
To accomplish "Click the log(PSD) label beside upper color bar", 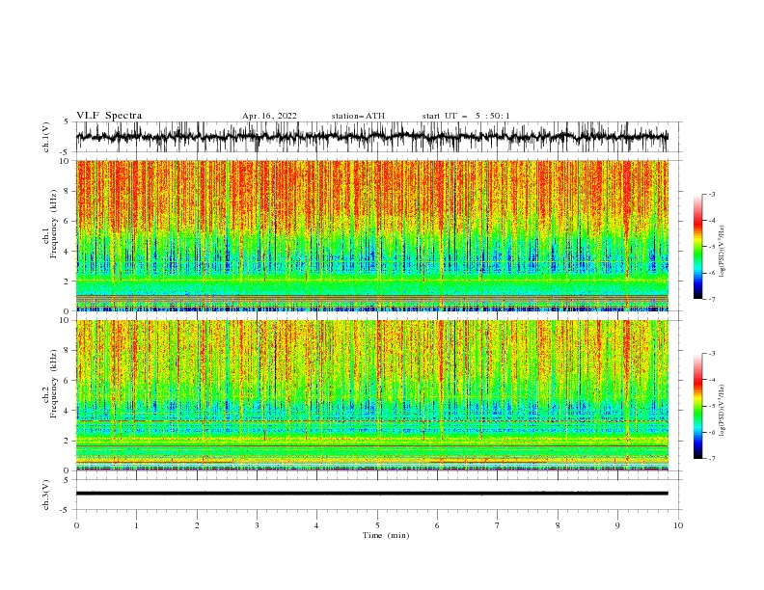I will (722, 252).
